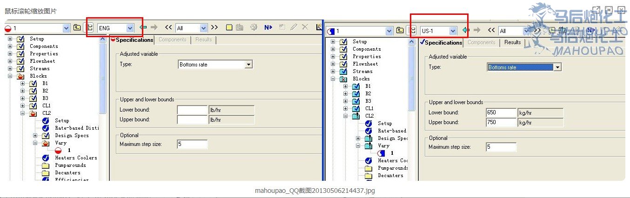Open the US-1 units set dropdown
630x198 pixels.
click(453, 31)
